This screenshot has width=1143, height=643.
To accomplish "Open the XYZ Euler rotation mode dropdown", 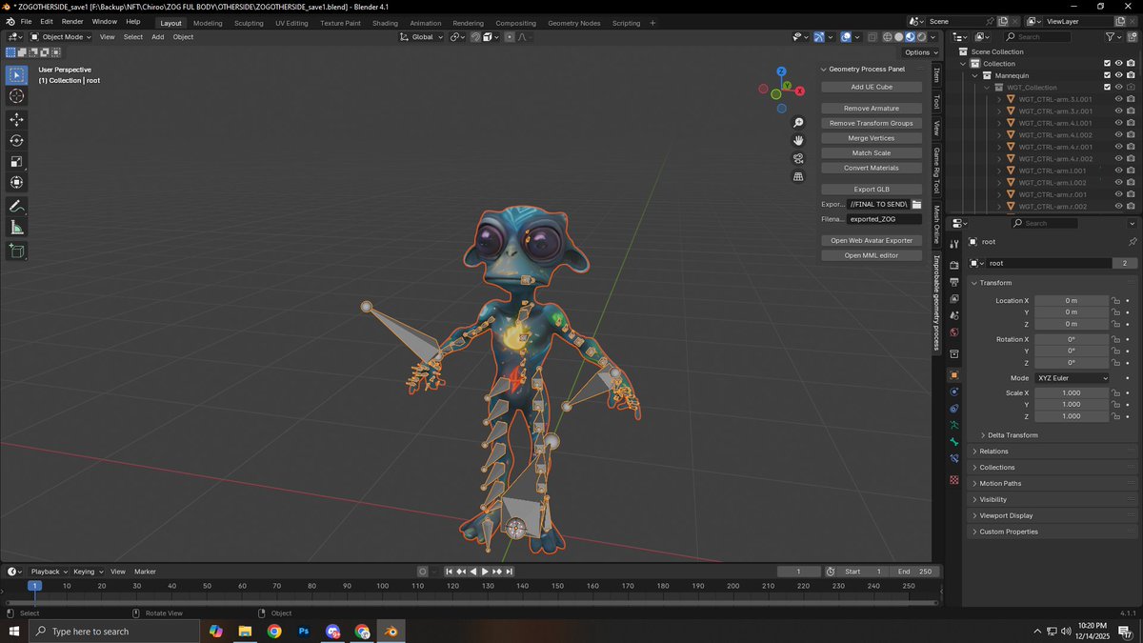I will (x=1072, y=378).
